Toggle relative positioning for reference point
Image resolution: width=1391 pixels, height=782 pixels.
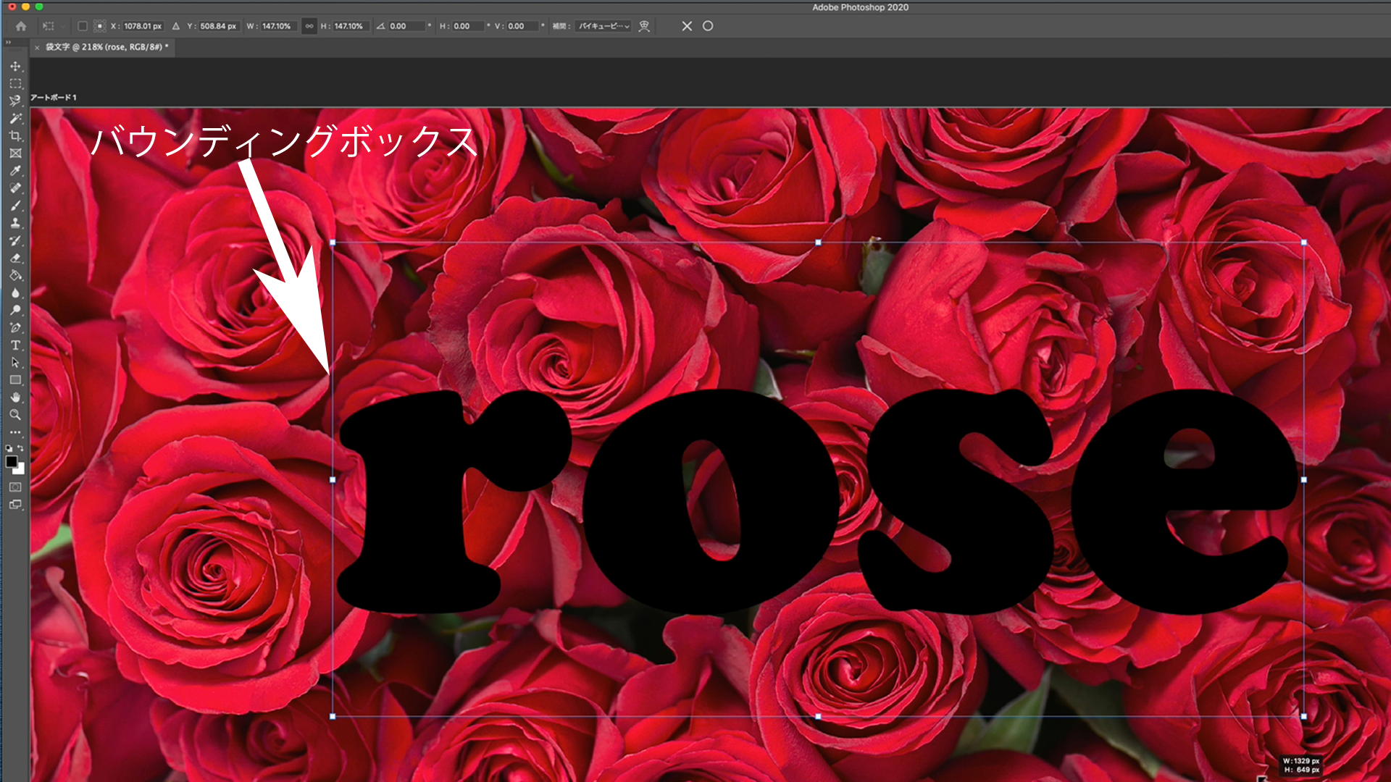tap(176, 26)
